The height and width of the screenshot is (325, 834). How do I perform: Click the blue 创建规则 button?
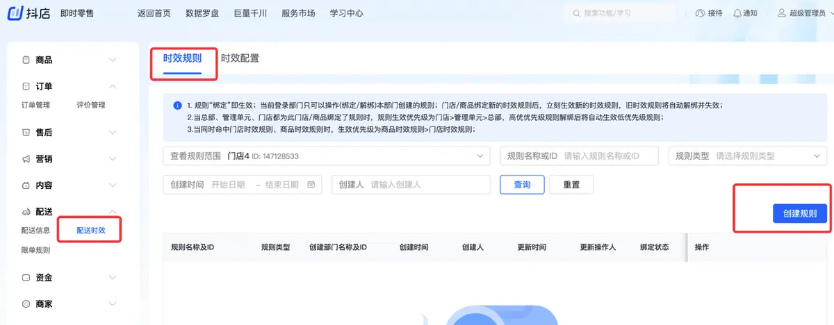[800, 214]
